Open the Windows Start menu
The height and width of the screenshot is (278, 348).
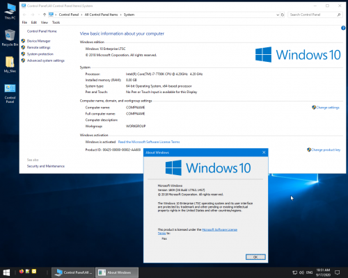coord(6,272)
